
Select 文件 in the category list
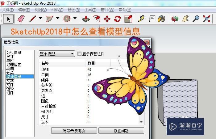[x=10, y=85]
